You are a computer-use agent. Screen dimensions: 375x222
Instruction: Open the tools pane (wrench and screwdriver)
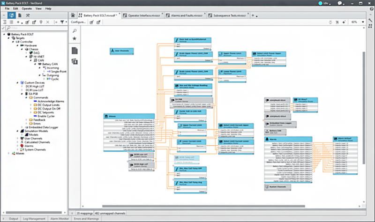click(28, 15)
